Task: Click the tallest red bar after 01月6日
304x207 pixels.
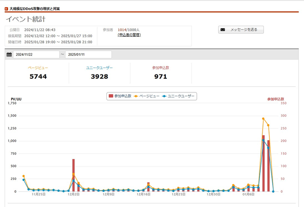Action: pyautogui.click(x=263, y=164)
